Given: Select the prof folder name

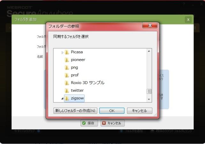Looking at the screenshot, I should pyautogui.click(x=75, y=75).
